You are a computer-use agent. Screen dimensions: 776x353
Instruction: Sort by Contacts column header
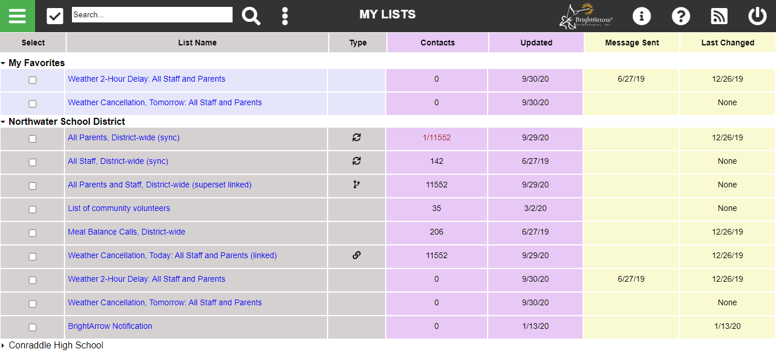pyautogui.click(x=438, y=43)
